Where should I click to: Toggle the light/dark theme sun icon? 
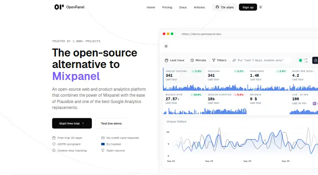[261, 7]
